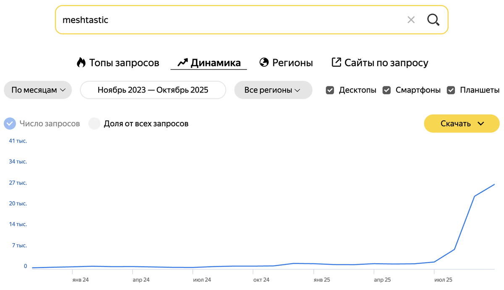Click the flame icon beside Топы запросов
This screenshot has width=504, height=290.
point(81,62)
